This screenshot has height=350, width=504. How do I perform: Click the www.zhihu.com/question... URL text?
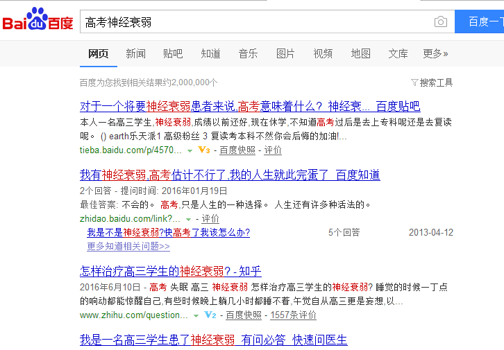tap(134, 315)
